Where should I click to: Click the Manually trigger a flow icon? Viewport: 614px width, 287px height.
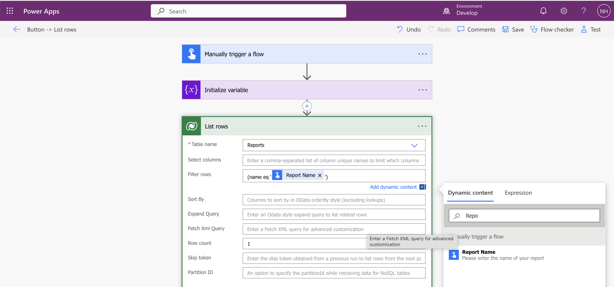(x=191, y=54)
